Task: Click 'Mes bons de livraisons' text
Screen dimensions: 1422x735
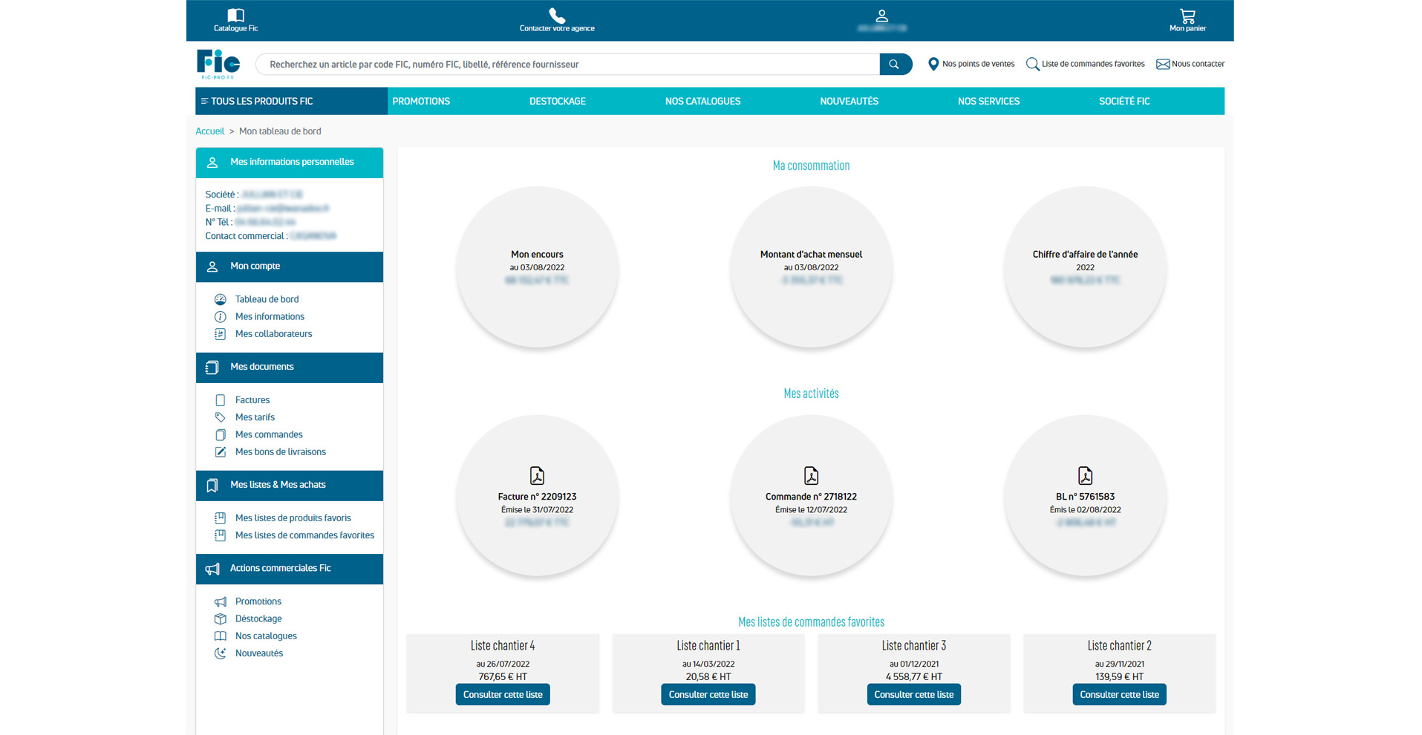Action: pyautogui.click(x=281, y=452)
